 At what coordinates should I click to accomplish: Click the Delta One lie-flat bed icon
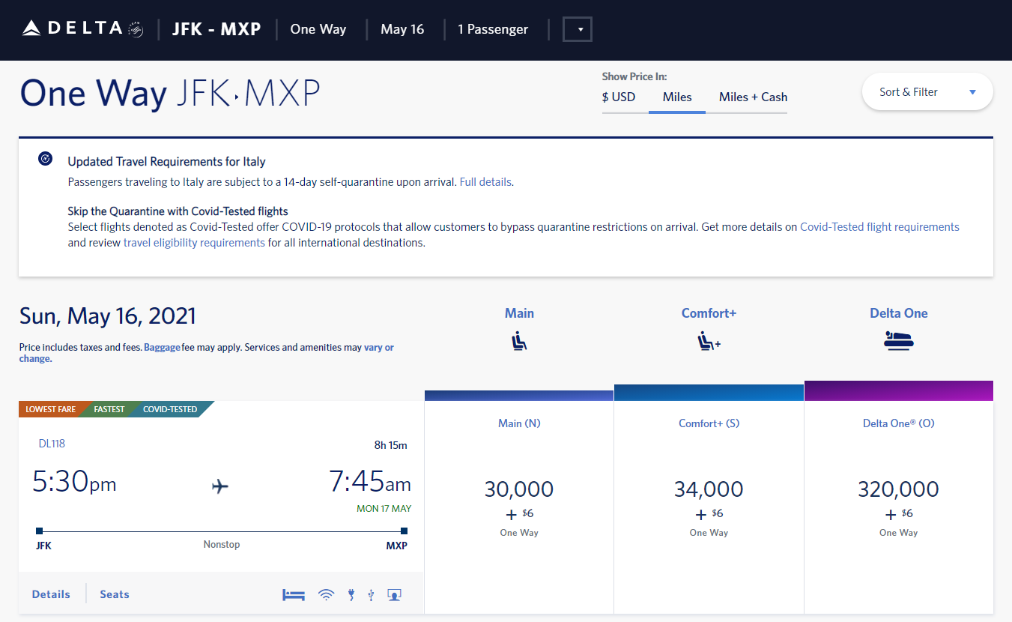[898, 341]
